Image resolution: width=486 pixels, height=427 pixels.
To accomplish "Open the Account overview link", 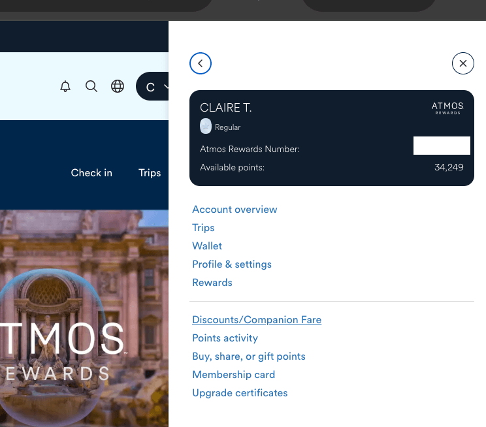I will tap(235, 210).
